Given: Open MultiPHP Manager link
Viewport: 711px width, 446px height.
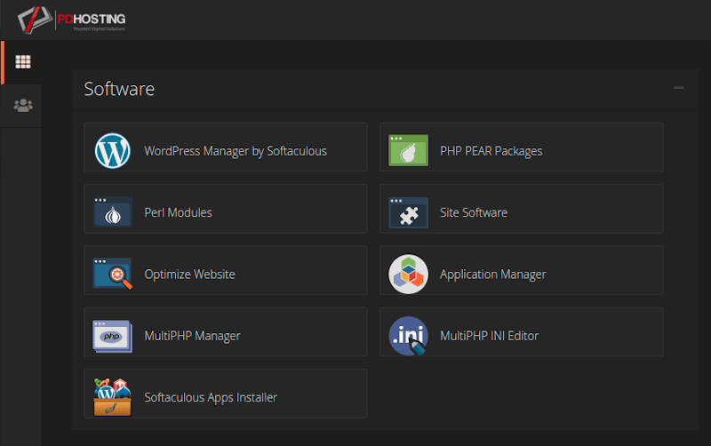Looking at the screenshot, I should click(x=192, y=336).
